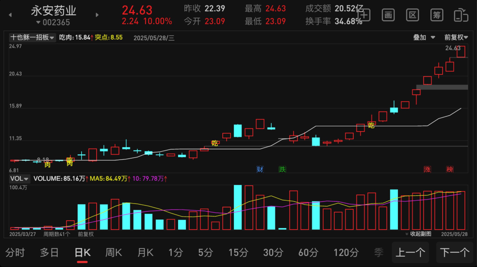Image resolution: width=477 pixels, height=267 pixels.
Task: Rotate screen orientation with phone icon
Action: pyautogui.click(x=461, y=15)
